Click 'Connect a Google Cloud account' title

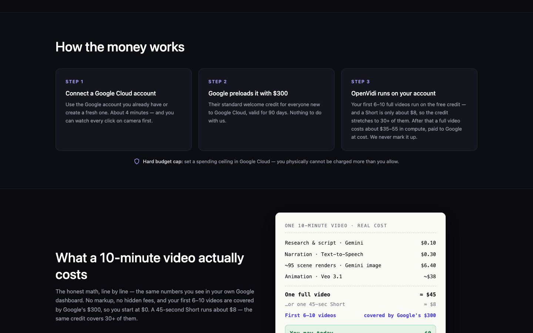(111, 93)
